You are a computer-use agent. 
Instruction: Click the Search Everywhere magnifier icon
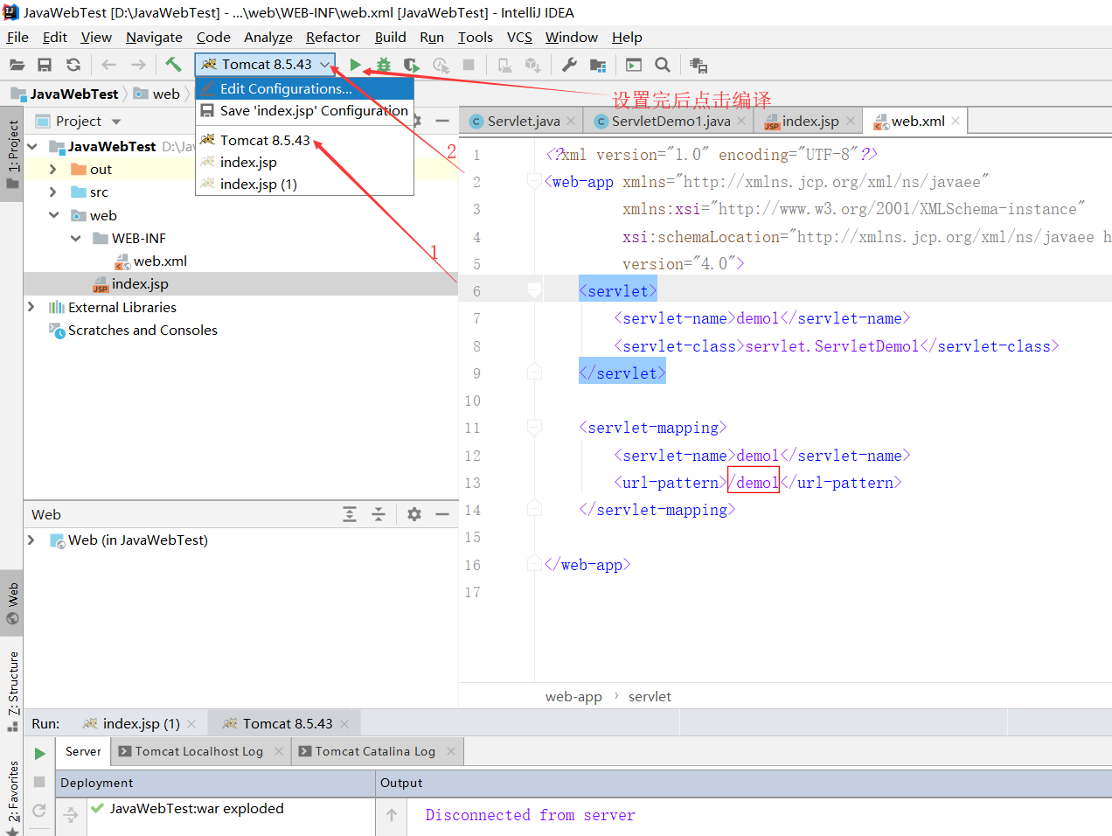click(663, 65)
